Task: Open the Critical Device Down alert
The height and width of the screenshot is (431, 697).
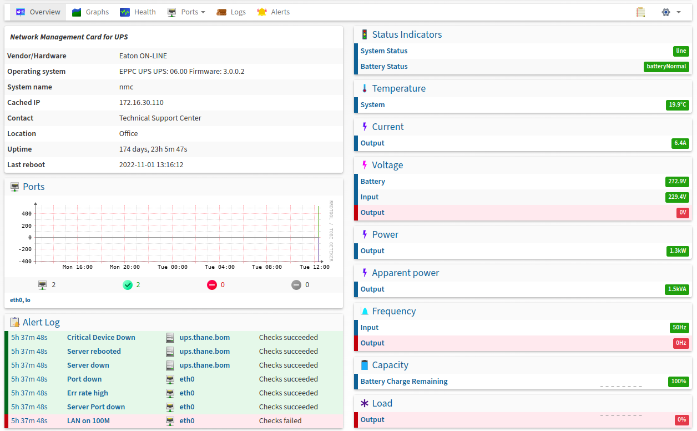Action: (101, 337)
